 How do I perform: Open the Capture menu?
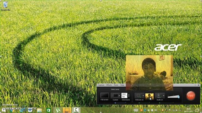101,85
